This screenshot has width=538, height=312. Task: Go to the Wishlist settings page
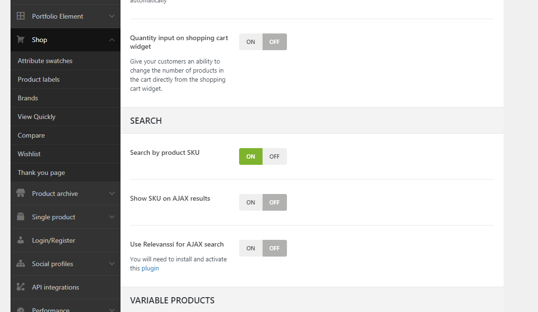pos(29,154)
